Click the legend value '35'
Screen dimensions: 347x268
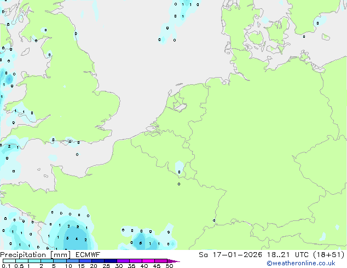pyautogui.click(x=131, y=266)
